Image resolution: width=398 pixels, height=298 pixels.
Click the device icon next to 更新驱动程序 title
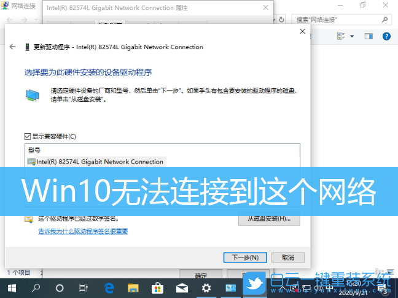tap(27, 47)
